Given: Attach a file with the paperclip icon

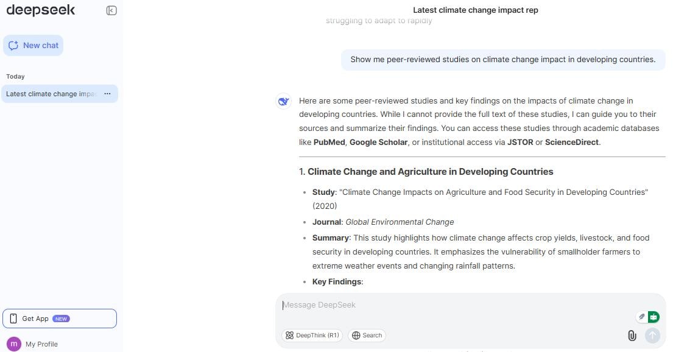Looking at the screenshot, I should pos(632,336).
